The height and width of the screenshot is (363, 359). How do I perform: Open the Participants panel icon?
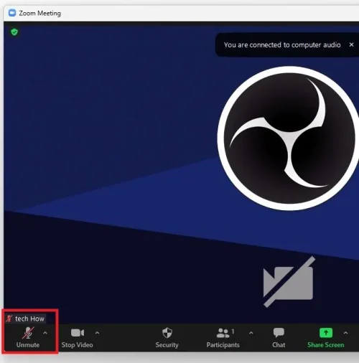click(223, 333)
